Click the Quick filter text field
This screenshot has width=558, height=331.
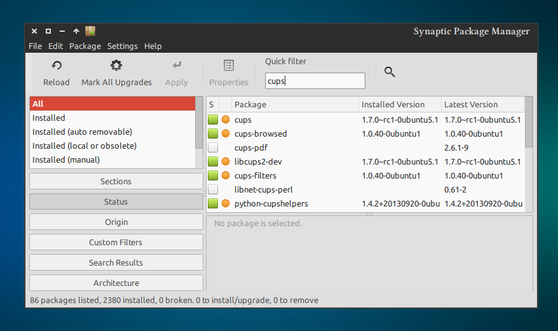click(x=315, y=81)
